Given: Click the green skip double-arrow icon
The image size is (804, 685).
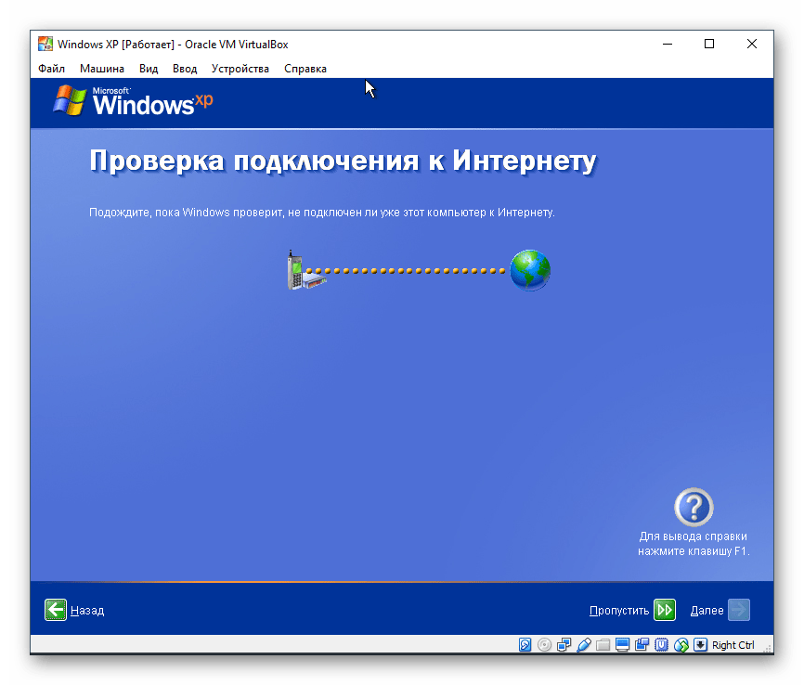Looking at the screenshot, I should click(665, 610).
